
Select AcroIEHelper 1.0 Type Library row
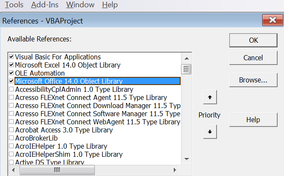point(61,146)
